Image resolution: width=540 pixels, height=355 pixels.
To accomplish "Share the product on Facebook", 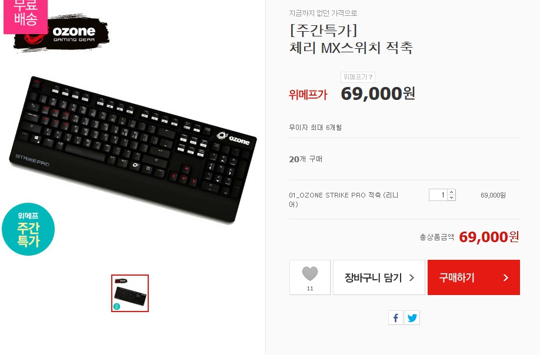I will (396, 317).
